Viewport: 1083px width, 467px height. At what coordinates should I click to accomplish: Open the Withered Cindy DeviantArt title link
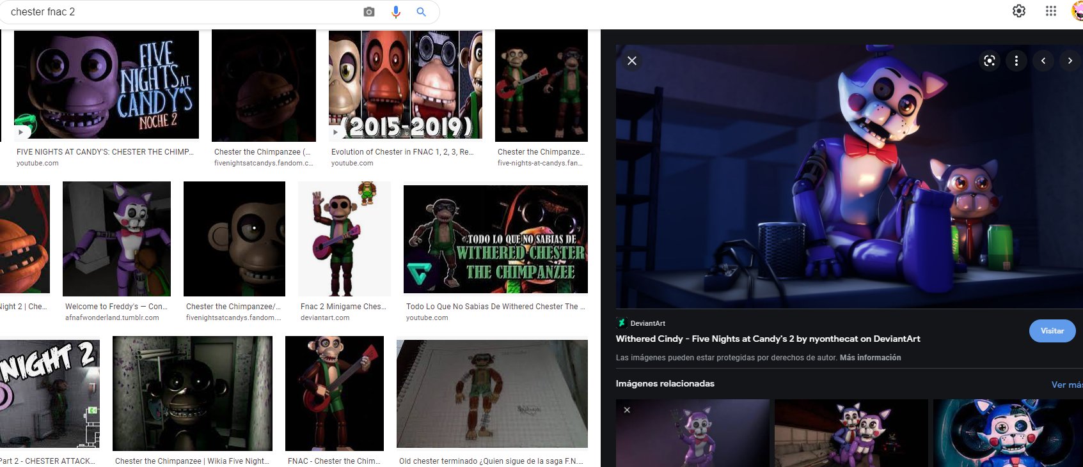click(x=768, y=339)
